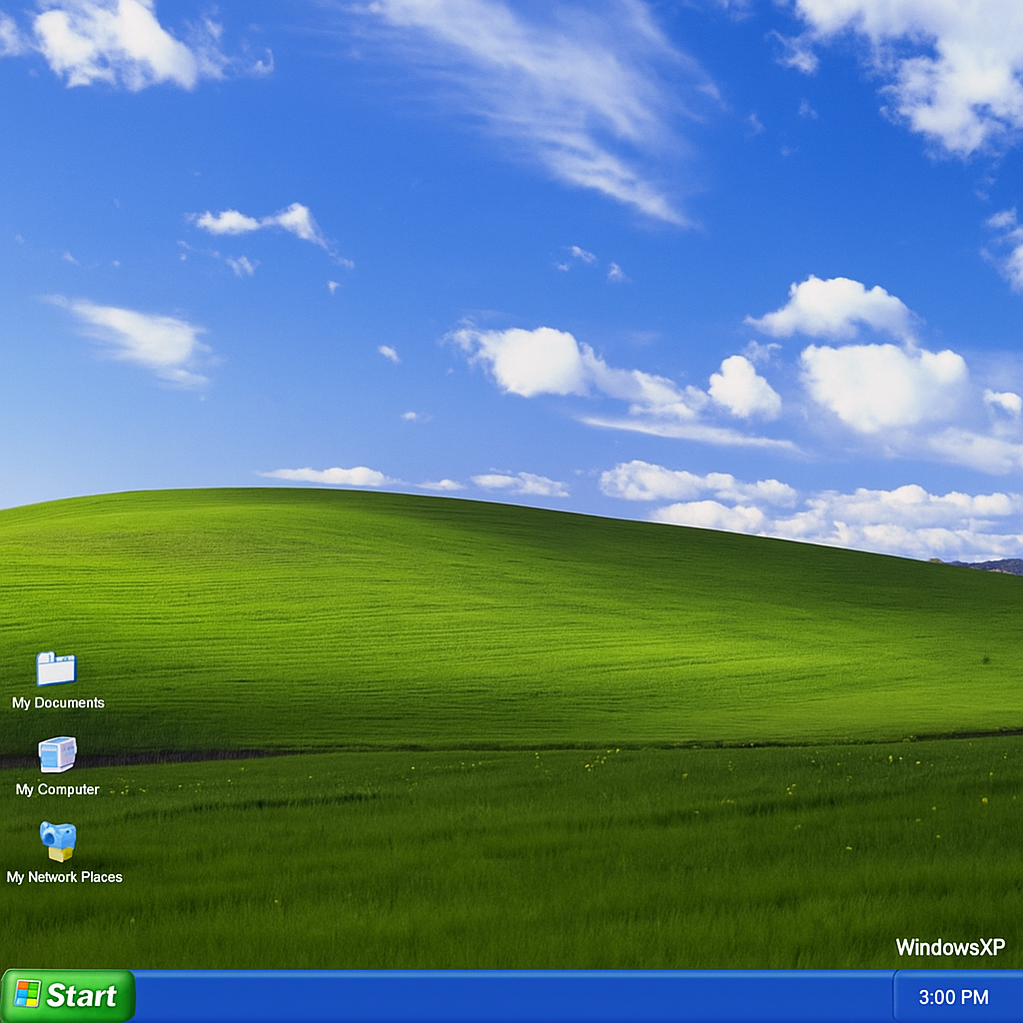1023x1023 pixels.
Task: Open the Start menu
Action: 68,996
